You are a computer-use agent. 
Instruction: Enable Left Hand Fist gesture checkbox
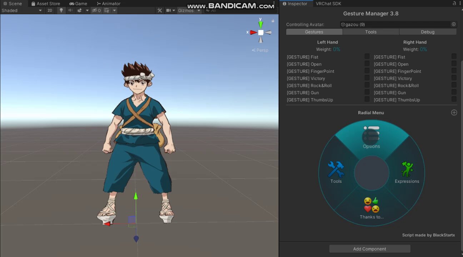367,56
